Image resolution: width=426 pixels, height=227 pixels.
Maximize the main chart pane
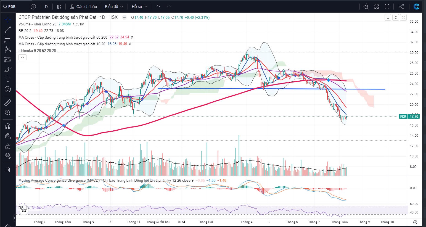[403, 17]
